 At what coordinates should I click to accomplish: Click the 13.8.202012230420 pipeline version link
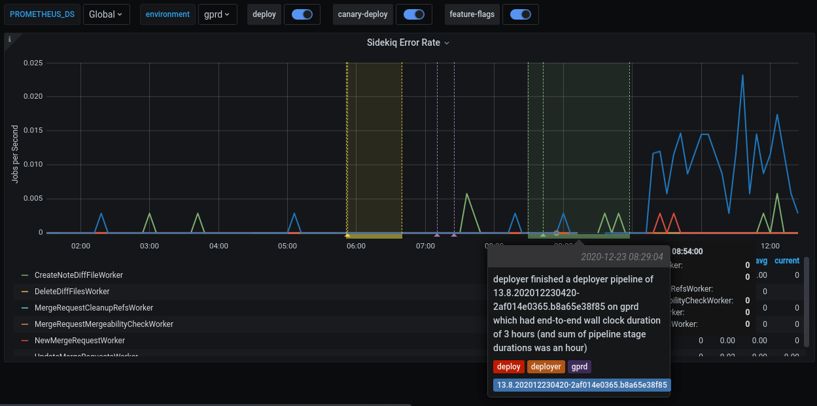pos(581,385)
